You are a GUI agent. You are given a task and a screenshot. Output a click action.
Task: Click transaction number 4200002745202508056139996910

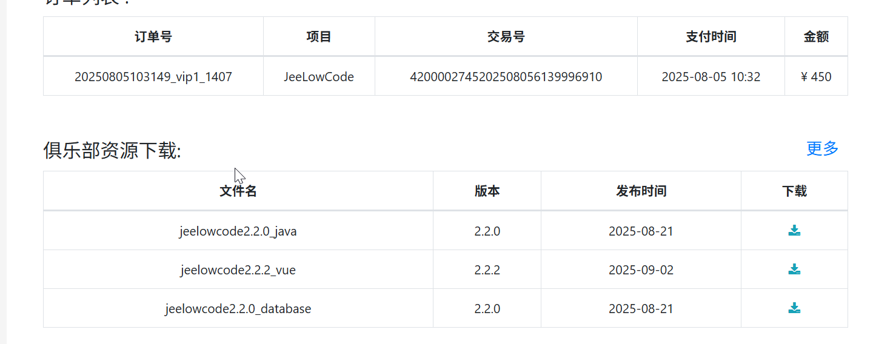pyautogui.click(x=506, y=77)
